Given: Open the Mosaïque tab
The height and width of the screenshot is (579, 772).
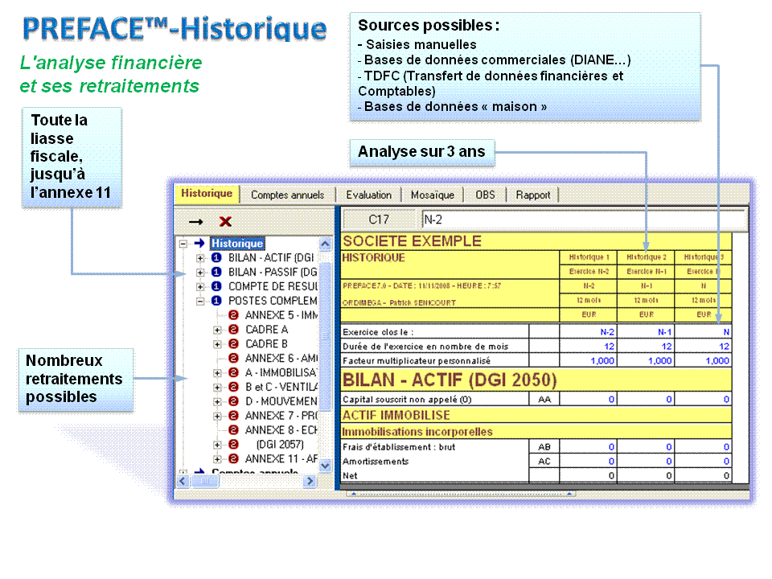Looking at the screenshot, I should coord(433,195).
